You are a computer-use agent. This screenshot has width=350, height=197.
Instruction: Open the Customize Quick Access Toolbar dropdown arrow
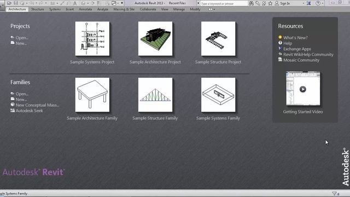pos(122,3)
